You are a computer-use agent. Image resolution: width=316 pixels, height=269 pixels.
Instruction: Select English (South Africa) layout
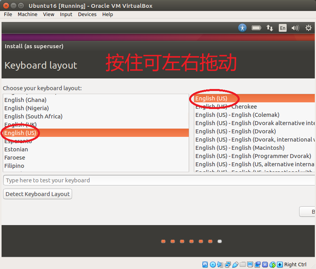[96, 116]
